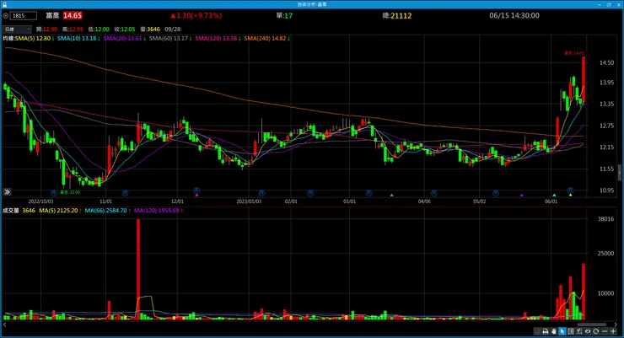Click the purple triangle marker after 05/02
The height and width of the screenshot is (338, 624).
(x=522, y=196)
